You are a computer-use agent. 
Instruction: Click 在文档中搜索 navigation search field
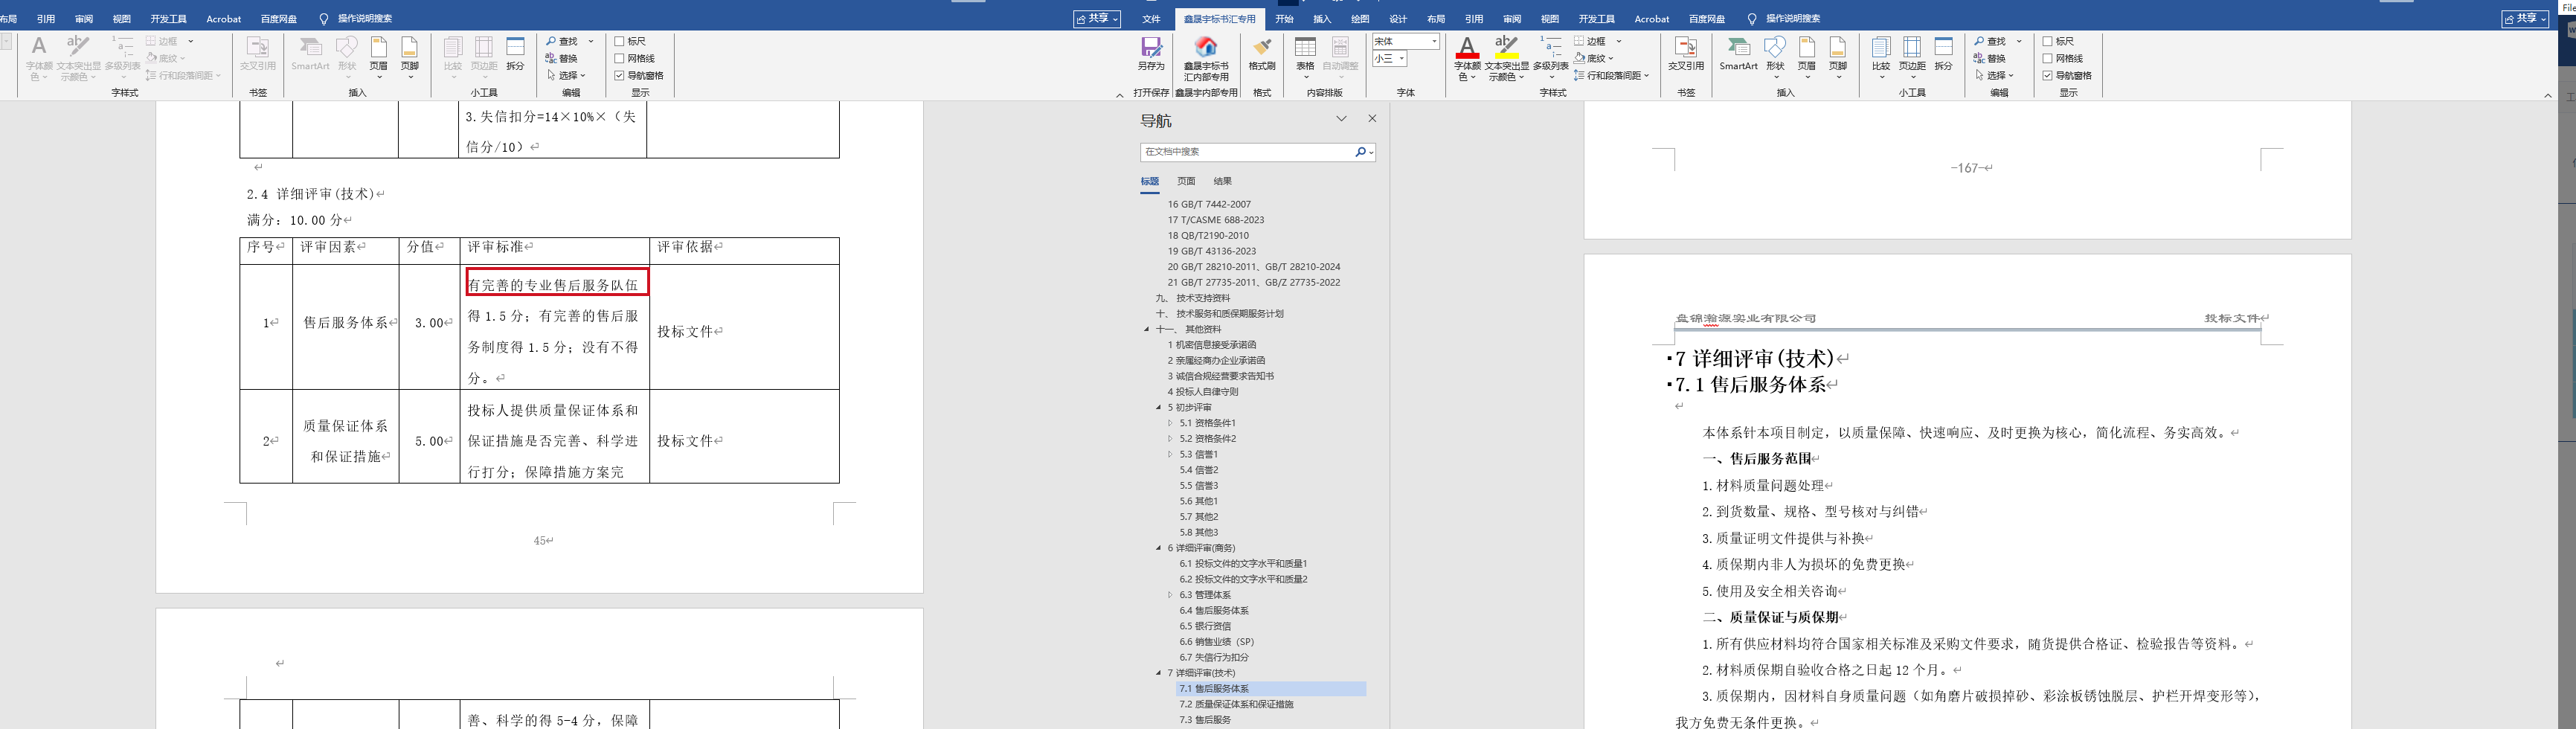[x=1246, y=152]
